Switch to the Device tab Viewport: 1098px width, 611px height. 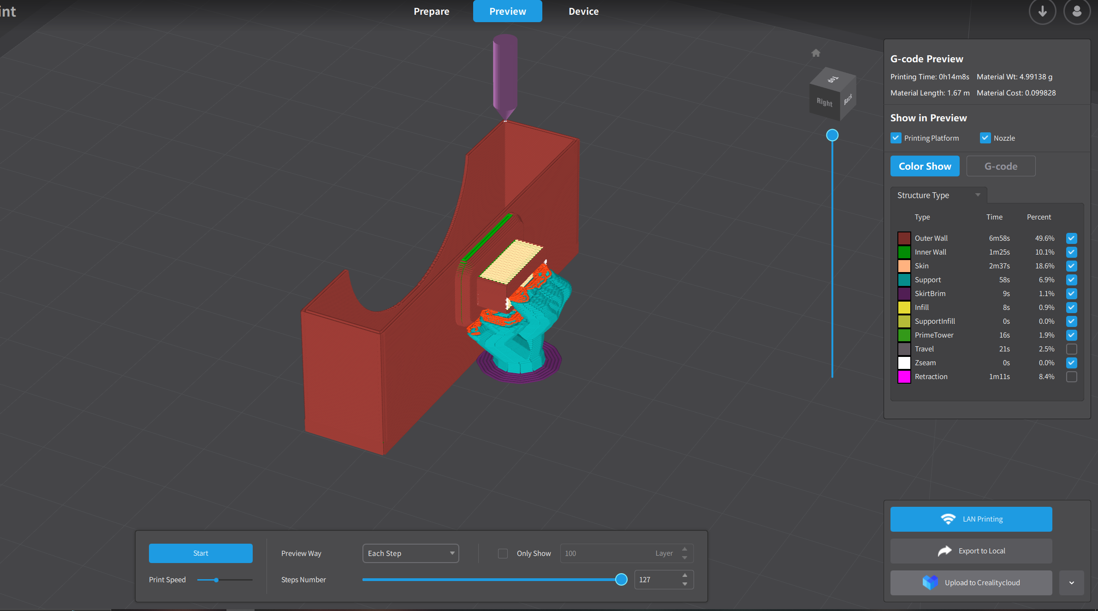583,11
